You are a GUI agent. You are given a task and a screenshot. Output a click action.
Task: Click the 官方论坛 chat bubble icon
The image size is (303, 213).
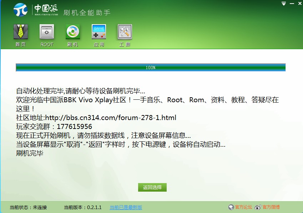click(x=231, y=207)
